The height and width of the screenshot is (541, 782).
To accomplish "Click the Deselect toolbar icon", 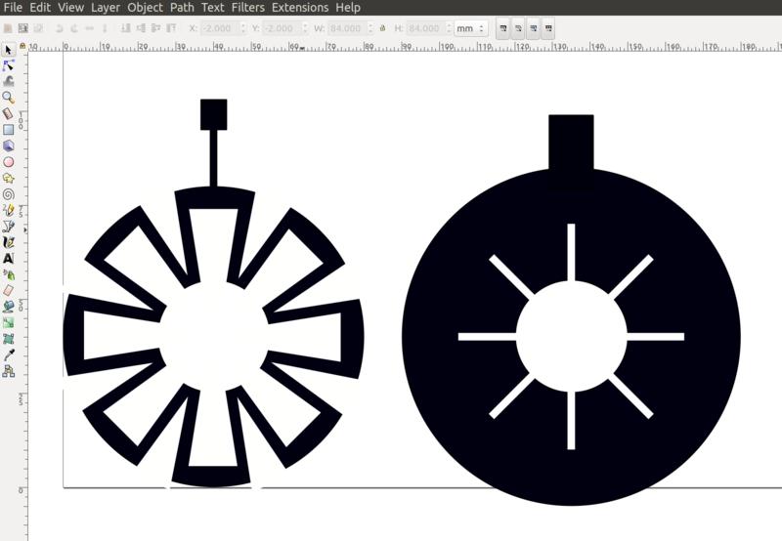I will pyautogui.click(x=38, y=28).
